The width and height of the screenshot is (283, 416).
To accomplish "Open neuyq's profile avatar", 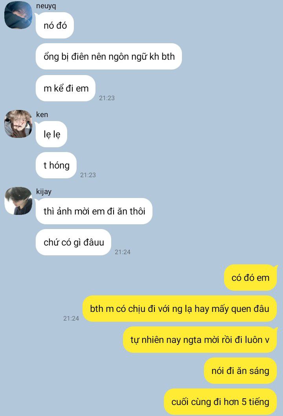I will pos(18,15).
